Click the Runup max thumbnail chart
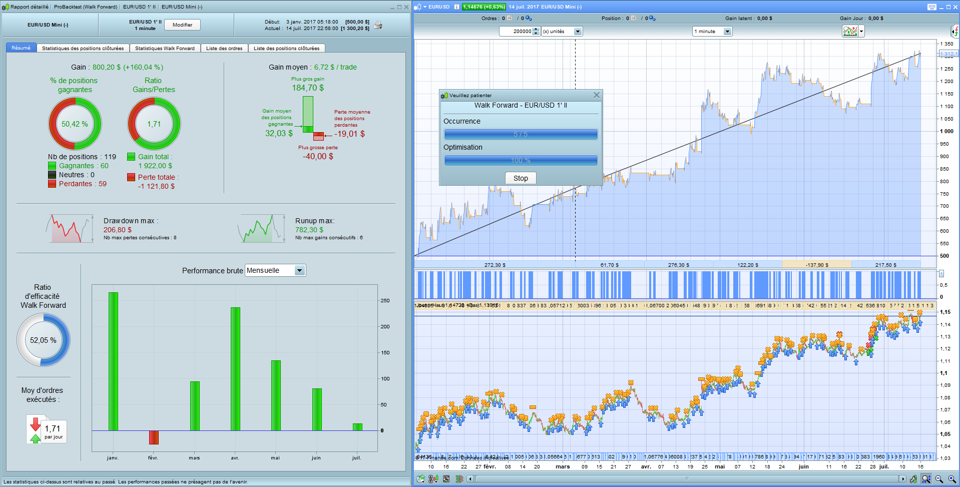The height and width of the screenshot is (487, 960). point(262,229)
